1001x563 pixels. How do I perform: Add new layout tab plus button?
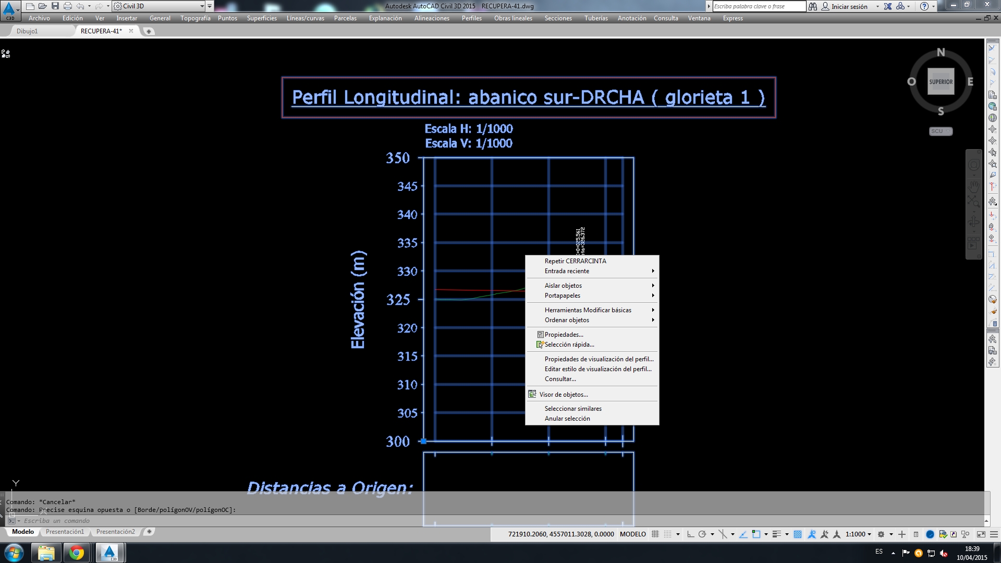149,532
